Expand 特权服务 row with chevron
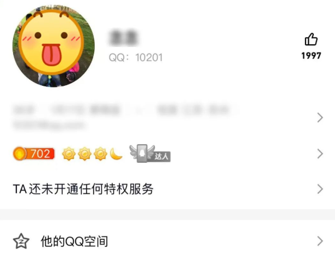This screenshot has width=335, height=266. click(x=320, y=189)
